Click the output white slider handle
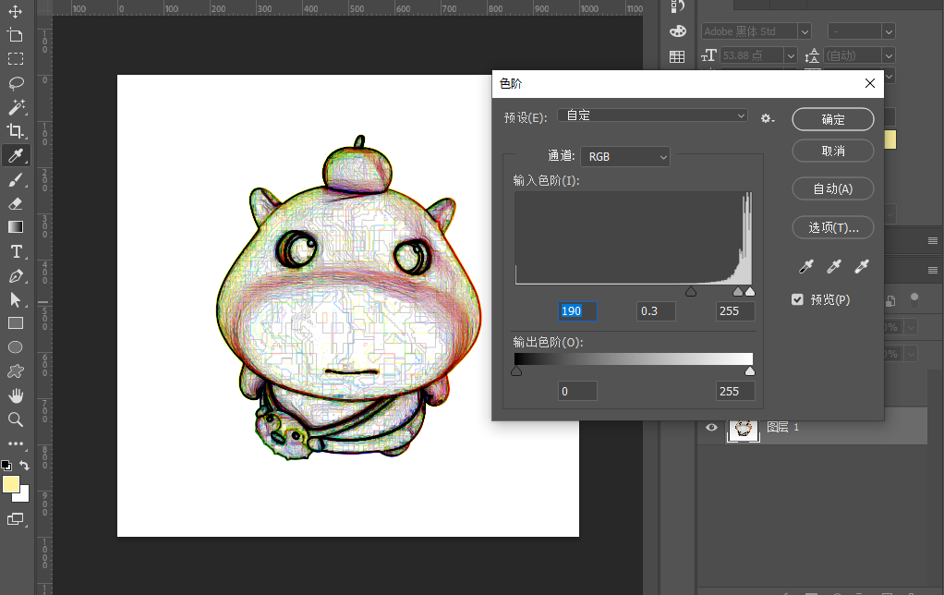The width and height of the screenshot is (944, 595). (749, 371)
